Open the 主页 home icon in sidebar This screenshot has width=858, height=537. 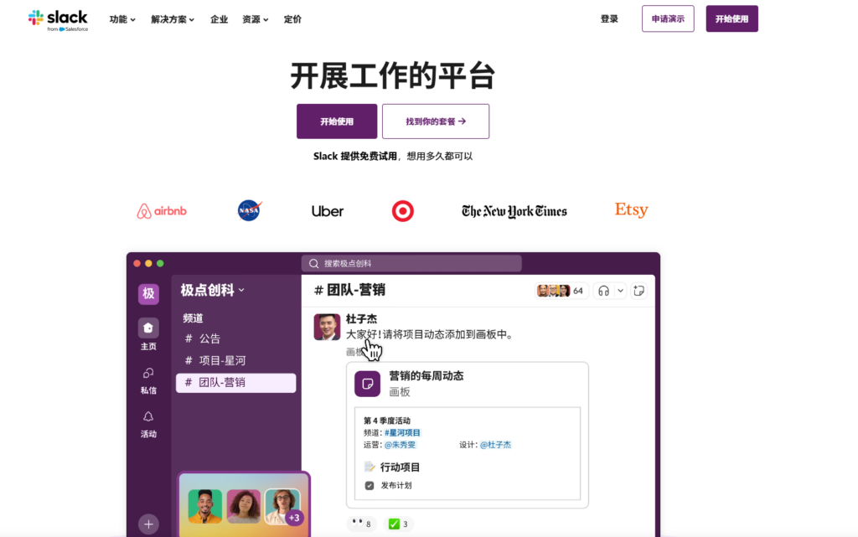tap(148, 328)
